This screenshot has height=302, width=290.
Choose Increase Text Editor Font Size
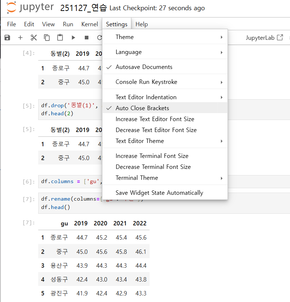click(155, 119)
